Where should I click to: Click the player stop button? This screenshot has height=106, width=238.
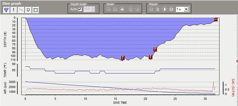coord(158,9)
